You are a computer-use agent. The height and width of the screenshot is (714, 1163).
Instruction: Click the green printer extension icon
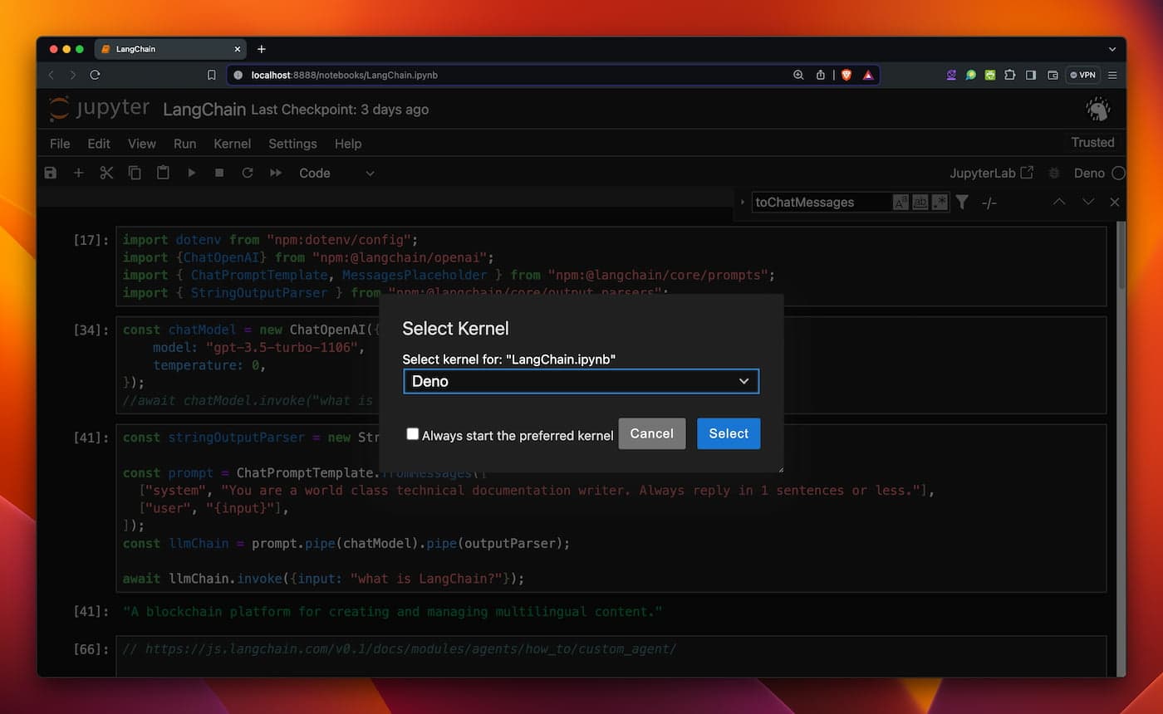click(990, 75)
